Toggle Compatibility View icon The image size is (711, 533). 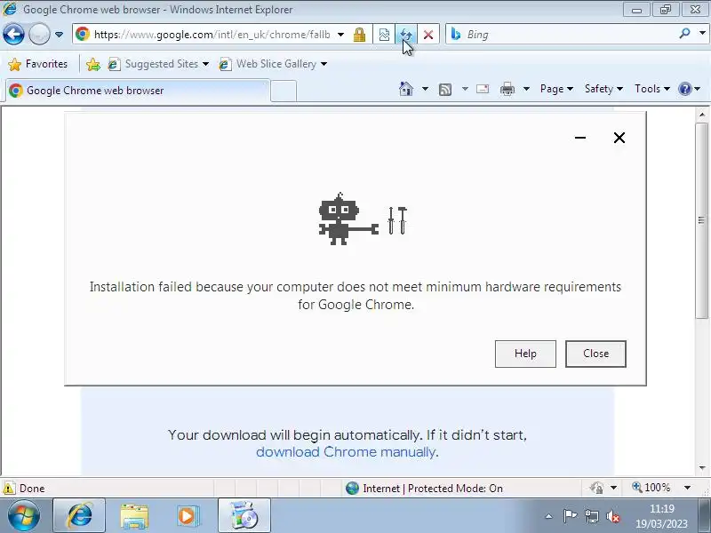(384, 35)
